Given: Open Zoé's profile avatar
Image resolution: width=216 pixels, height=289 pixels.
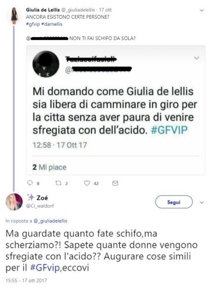Looking at the screenshot, I should click(14, 202).
